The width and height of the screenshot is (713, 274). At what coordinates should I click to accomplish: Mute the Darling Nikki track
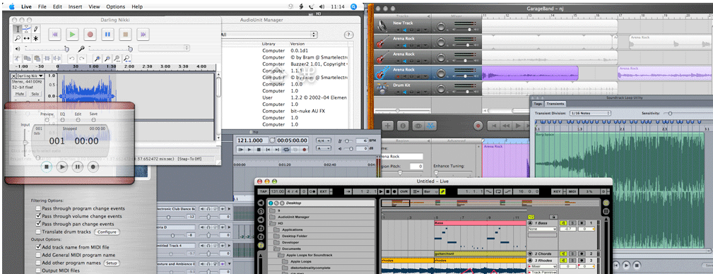(x=20, y=94)
